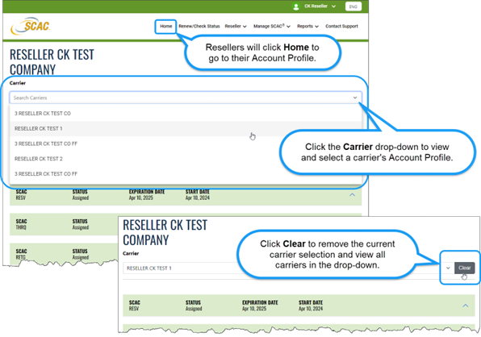Click the SCAC logo
This screenshot has width=481, height=337.
click(x=30, y=26)
